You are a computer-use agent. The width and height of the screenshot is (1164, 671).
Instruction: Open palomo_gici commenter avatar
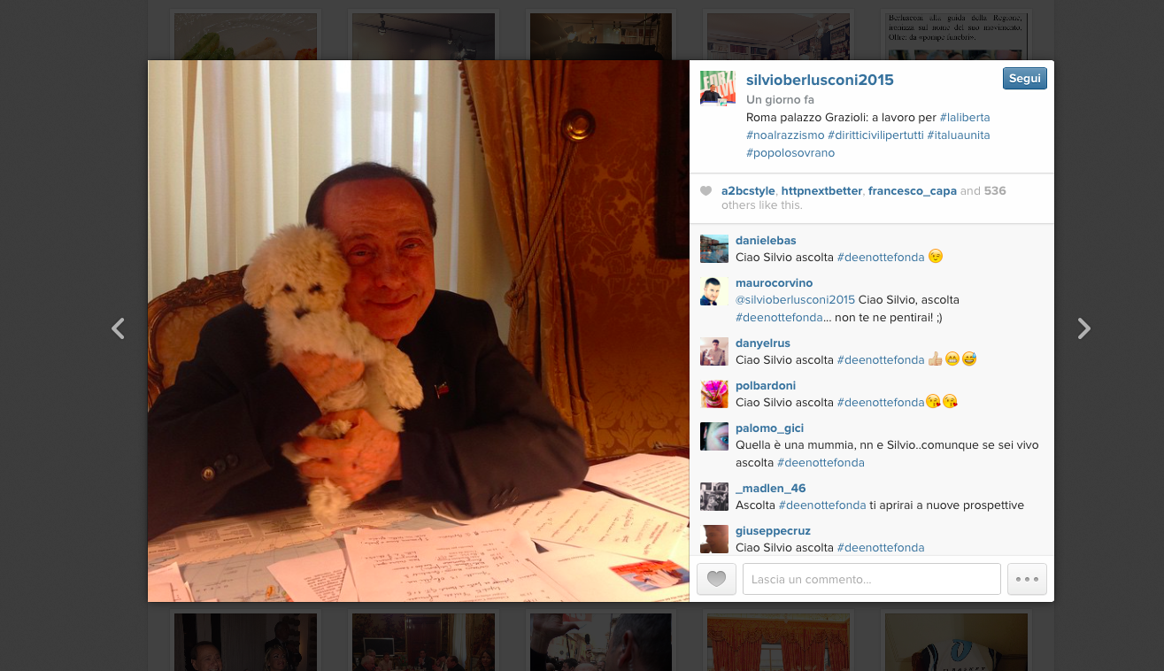click(714, 436)
